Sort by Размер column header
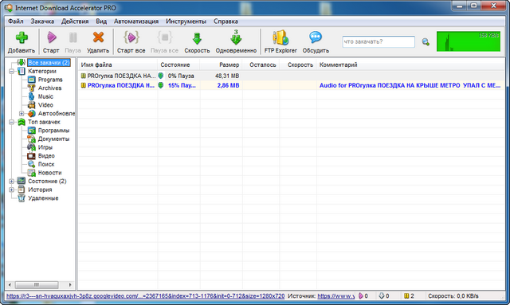Image resolution: width=510 pixels, height=305 pixels. [221, 65]
